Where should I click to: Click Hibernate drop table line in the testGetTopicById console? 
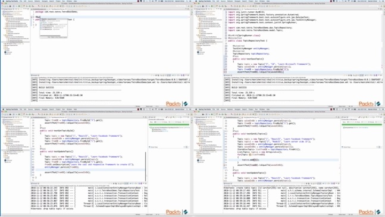(x=52, y=209)
